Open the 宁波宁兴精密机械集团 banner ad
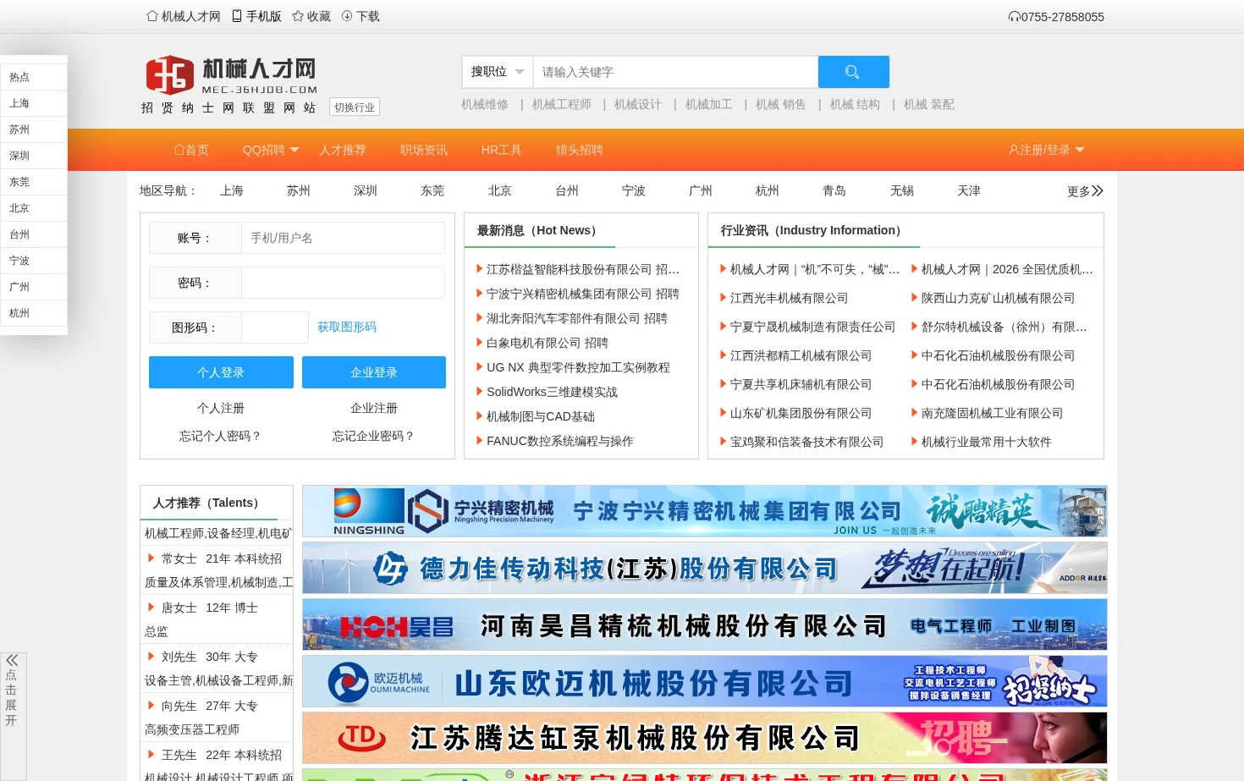This screenshot has width=1244, height=781. point(704,511)
